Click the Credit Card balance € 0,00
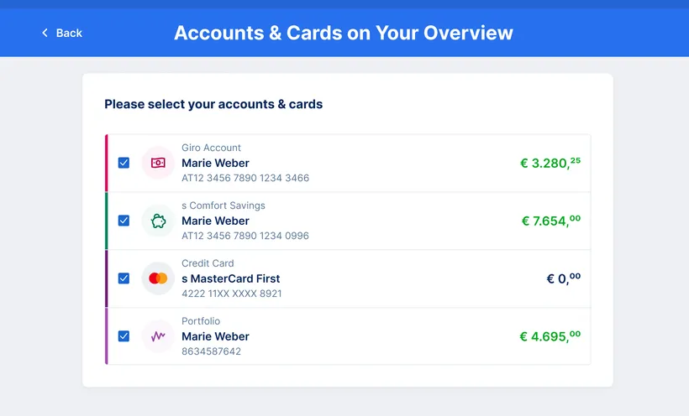Image resolution: width=689 pixels, height=416 pixels. tap(563, 278)
